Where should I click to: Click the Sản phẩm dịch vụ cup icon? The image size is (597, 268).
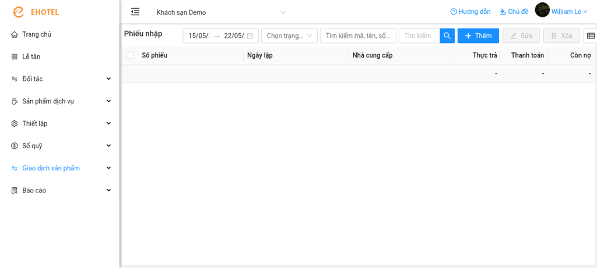(15, 101)
